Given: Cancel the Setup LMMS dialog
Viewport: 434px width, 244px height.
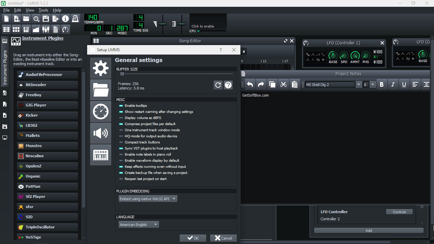Looking at the screenshot, I should click(223, 238).
